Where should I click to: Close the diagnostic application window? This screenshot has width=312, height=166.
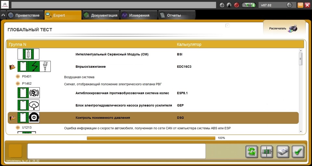[x=307, y=5]
